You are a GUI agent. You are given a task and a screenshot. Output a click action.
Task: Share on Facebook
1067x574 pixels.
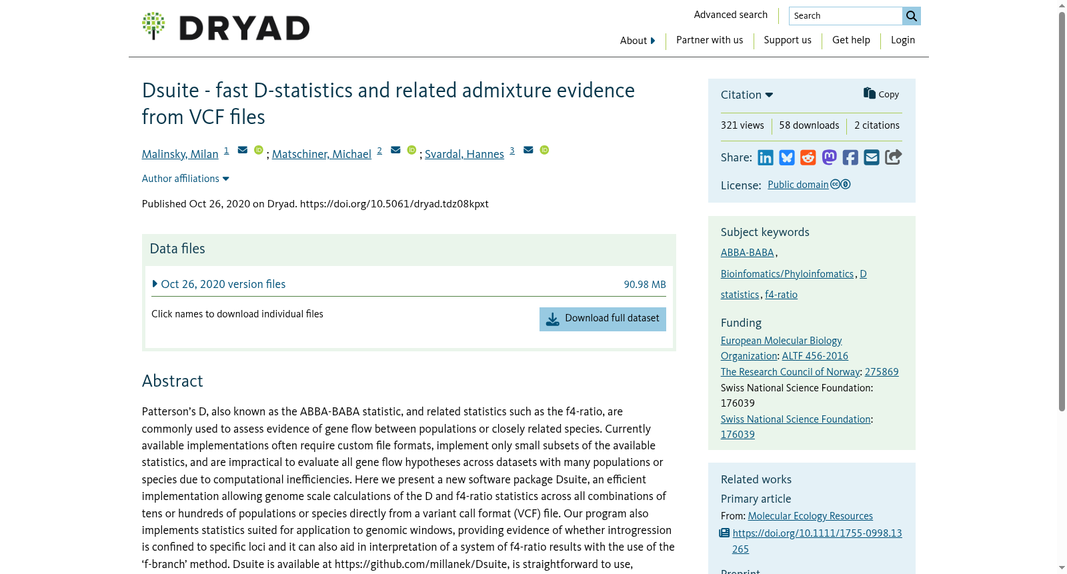(850, 157)
